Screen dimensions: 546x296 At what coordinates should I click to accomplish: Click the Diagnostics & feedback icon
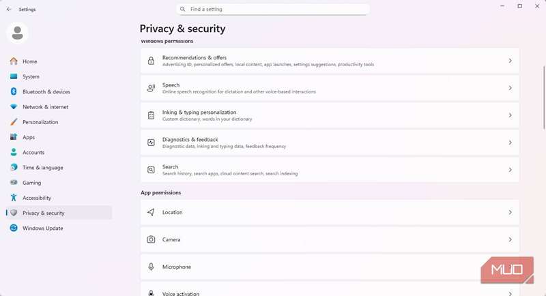coord(151,143)
